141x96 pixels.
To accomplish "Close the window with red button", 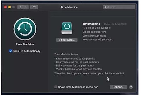I will click(5, 7).
